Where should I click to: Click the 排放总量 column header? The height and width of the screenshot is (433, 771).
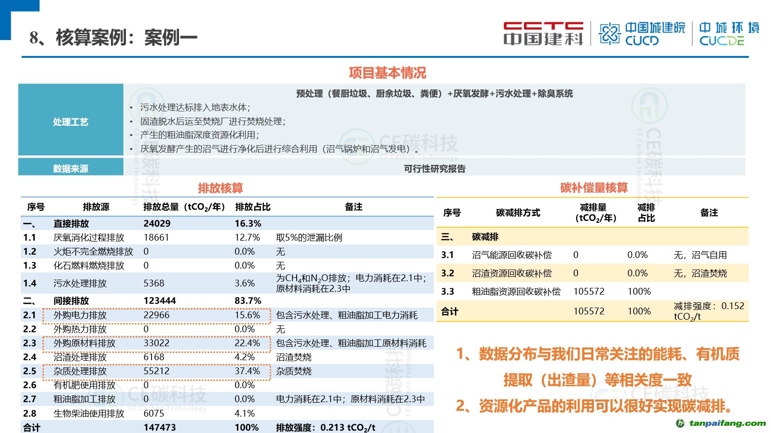coord(184,207)
